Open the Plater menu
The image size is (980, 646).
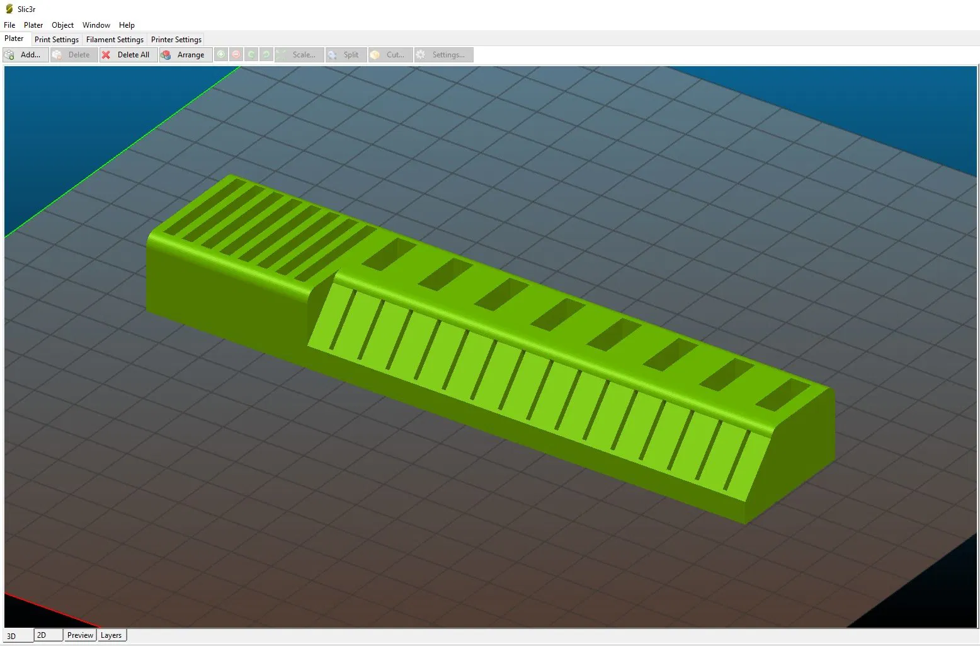33,25
